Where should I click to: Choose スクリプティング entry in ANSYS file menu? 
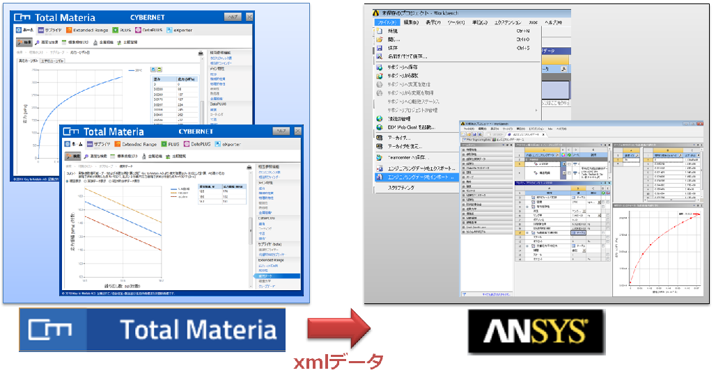click(401, 188)
